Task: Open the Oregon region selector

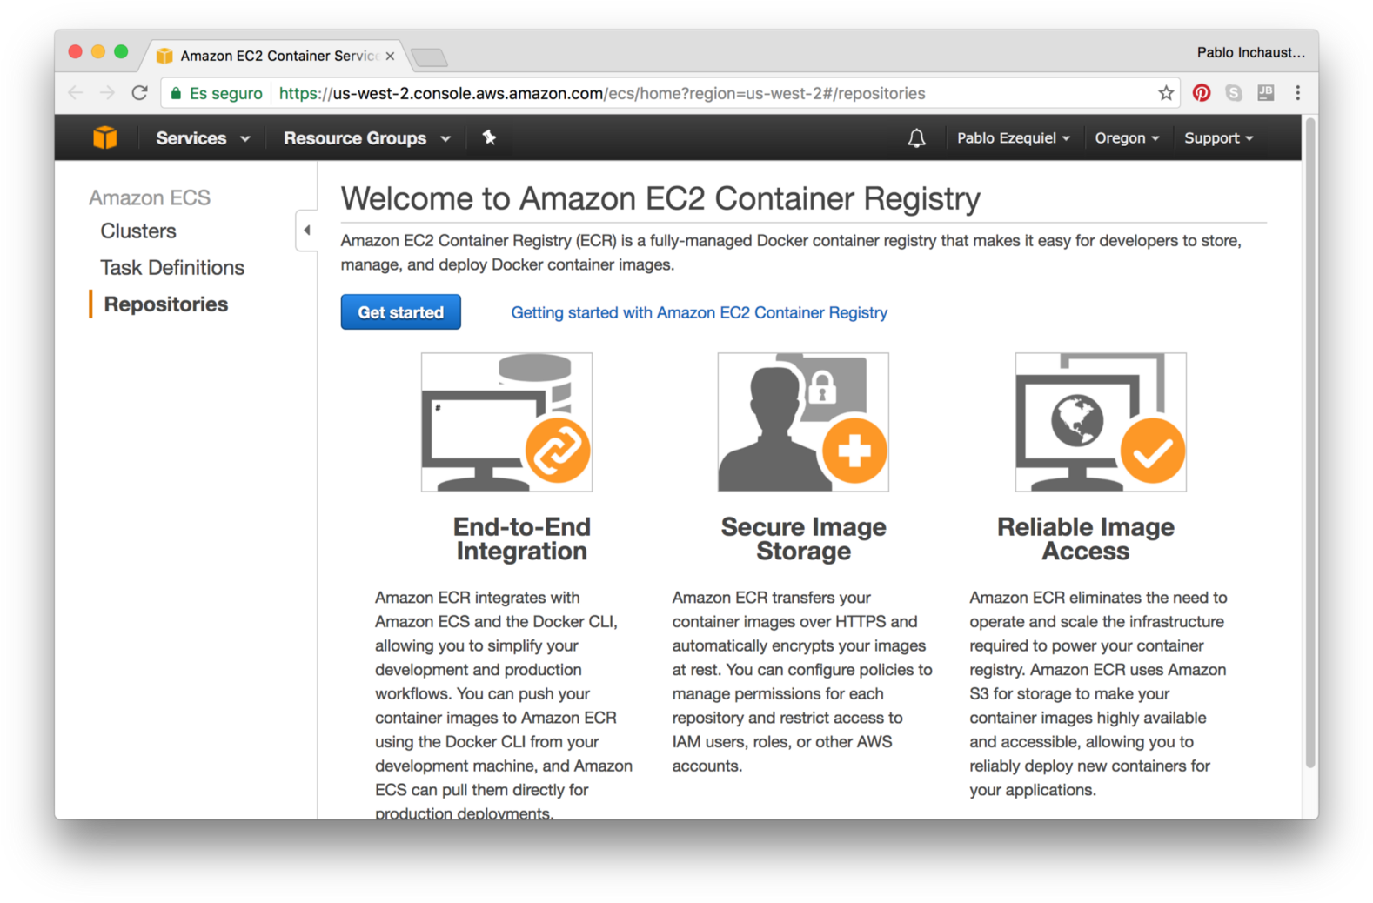Action: point(1127,137)
